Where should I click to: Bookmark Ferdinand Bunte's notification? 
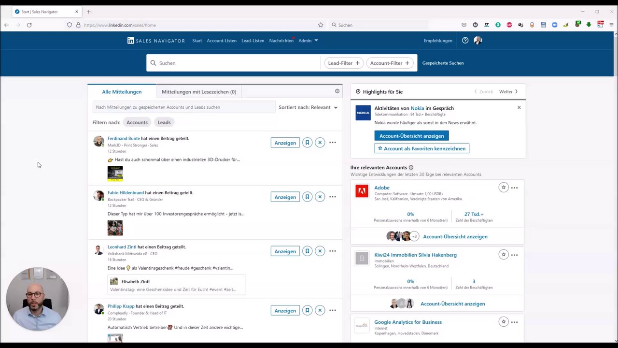pyautogui.click(x=307, y=143)
